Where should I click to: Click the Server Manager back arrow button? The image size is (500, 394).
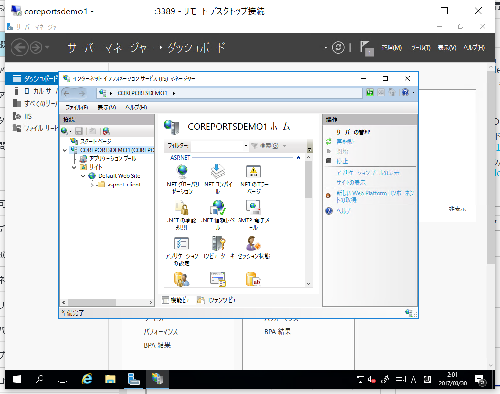coord(20,47)
